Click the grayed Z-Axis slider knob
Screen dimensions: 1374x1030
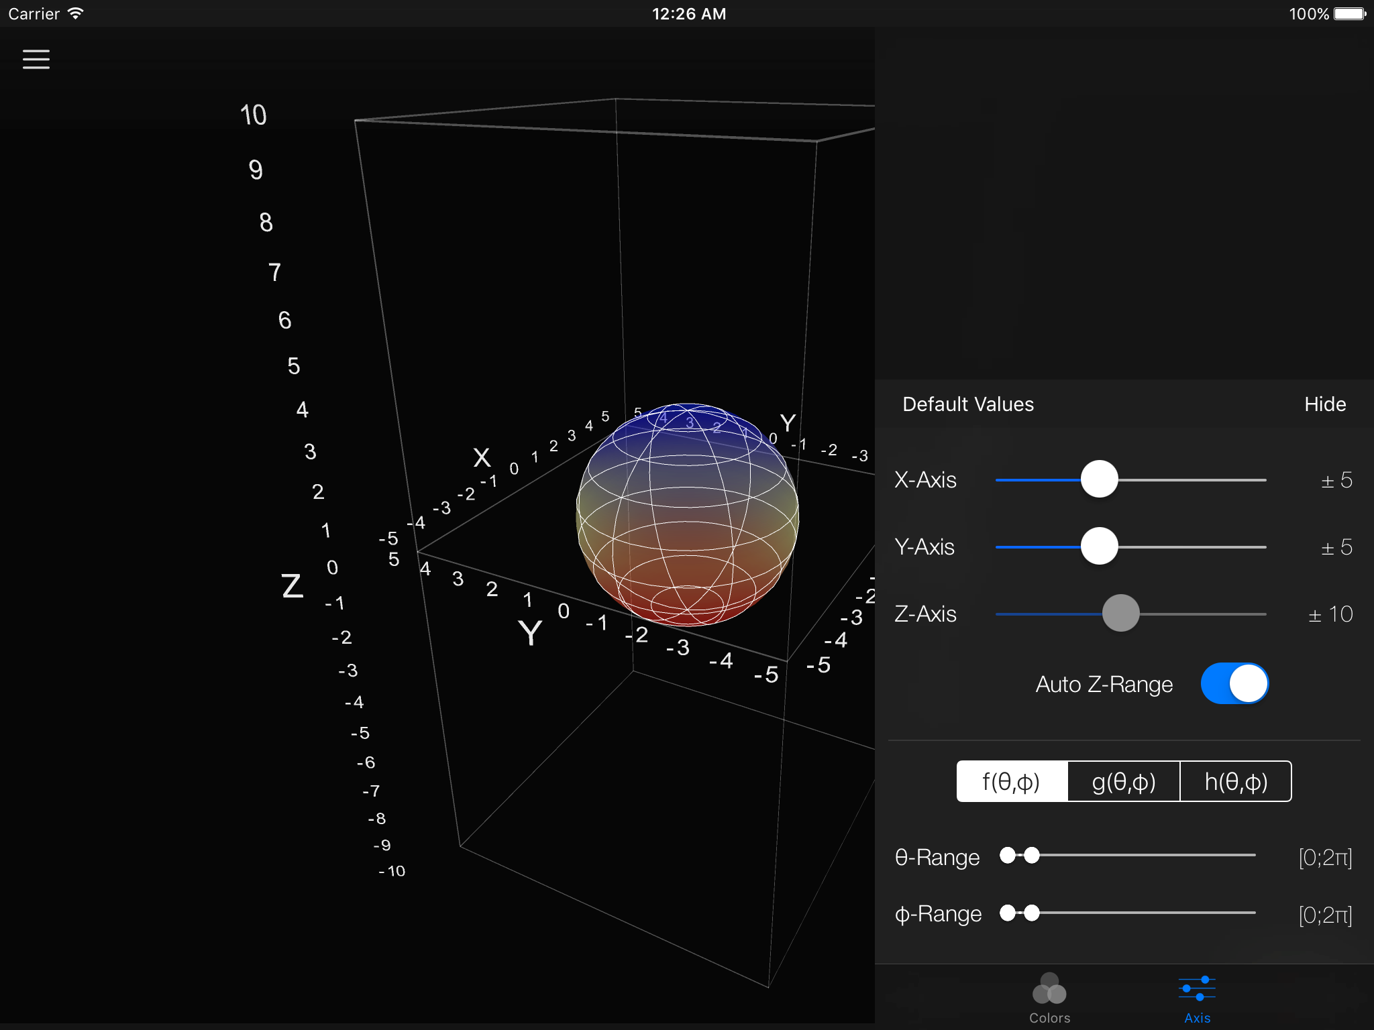click(1120, 613)
